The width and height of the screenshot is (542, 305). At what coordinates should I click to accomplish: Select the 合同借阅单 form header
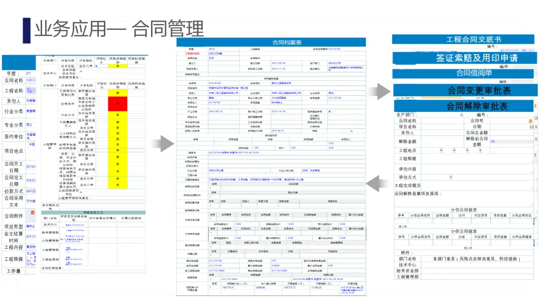pyautogui.click(x=463, y=73)
